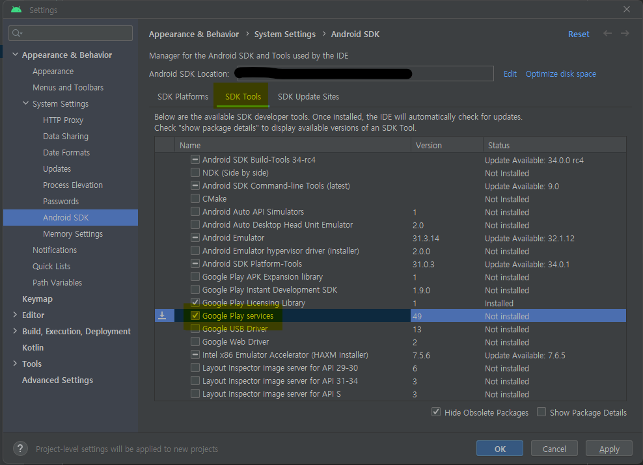The image size is (643, 465).
Task: Click the Cancel button
Action: [554, 449]
